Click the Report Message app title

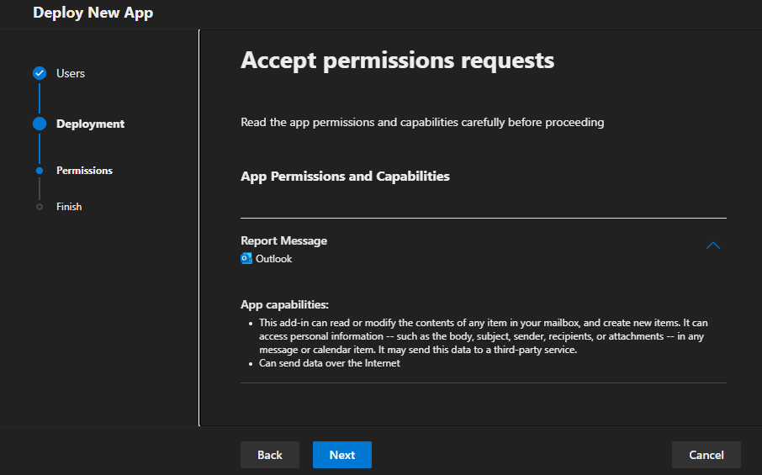283,240
